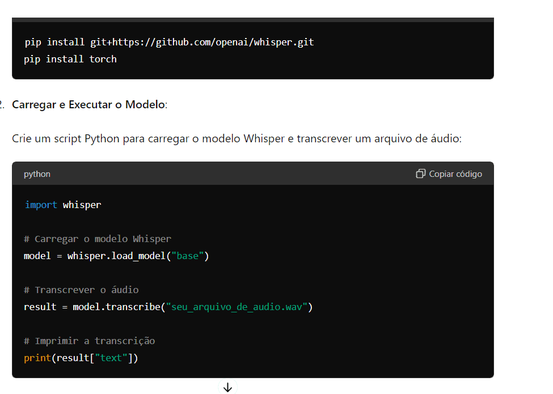Screen dimensions: 553x394
Task: Click the 'print(result["text"])' code line
Action: point(81,358)
